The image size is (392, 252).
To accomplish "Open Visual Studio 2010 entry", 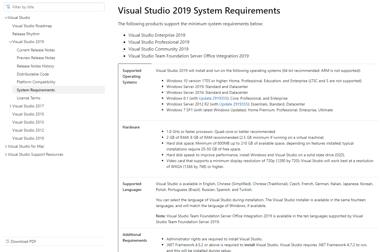I will [x=28, y=138].
